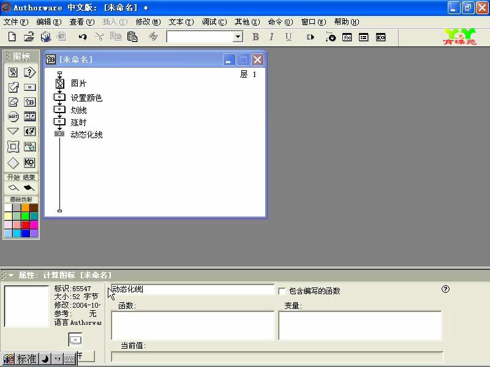
Task: Open the Control Panel toolbar icon
Action: point(330,37)
